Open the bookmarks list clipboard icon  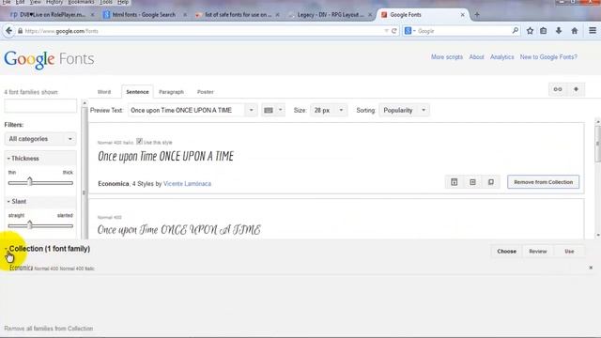544,31
